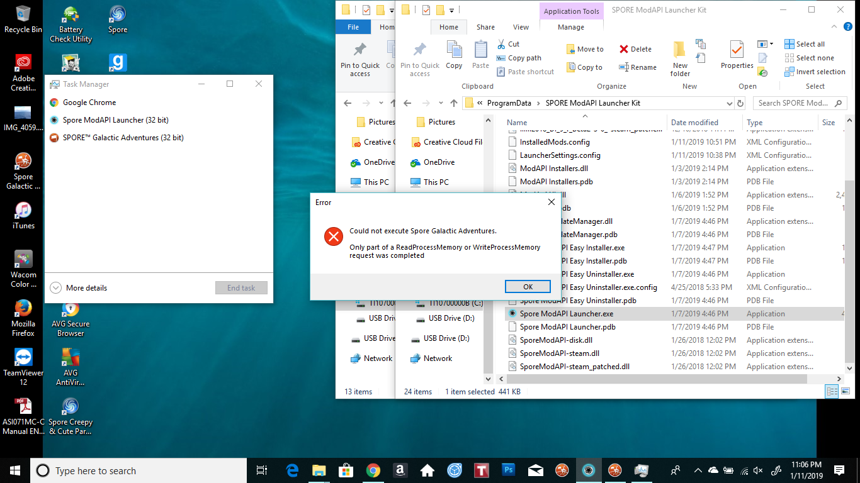Image resolution: width=860 pixels, height=483 pixels.
Task: Open the Move to dropdown
Action: click(x=585, y=49)
